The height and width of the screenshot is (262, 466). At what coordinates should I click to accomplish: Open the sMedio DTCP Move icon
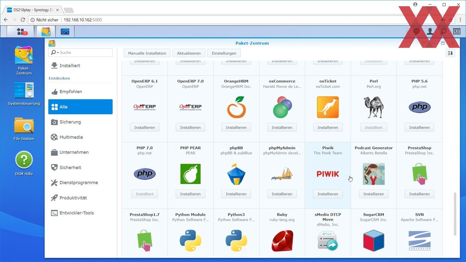(328, 241)
